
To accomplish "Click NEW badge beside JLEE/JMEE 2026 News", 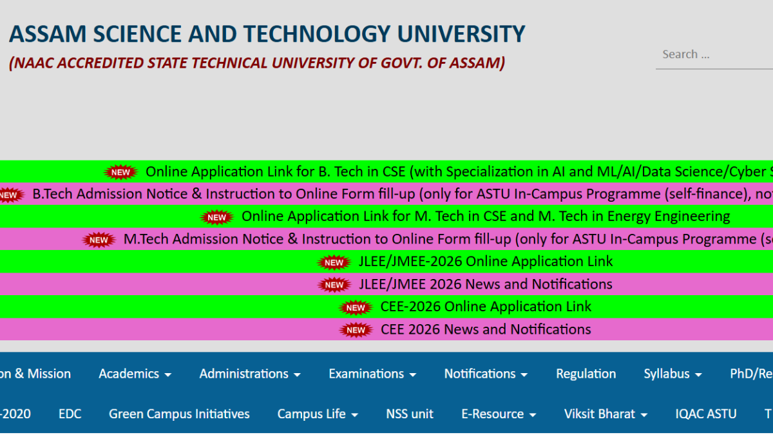I will [x=334, y=285].
